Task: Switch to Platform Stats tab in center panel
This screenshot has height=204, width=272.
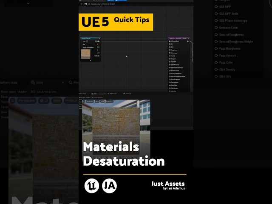Action: 82,94
